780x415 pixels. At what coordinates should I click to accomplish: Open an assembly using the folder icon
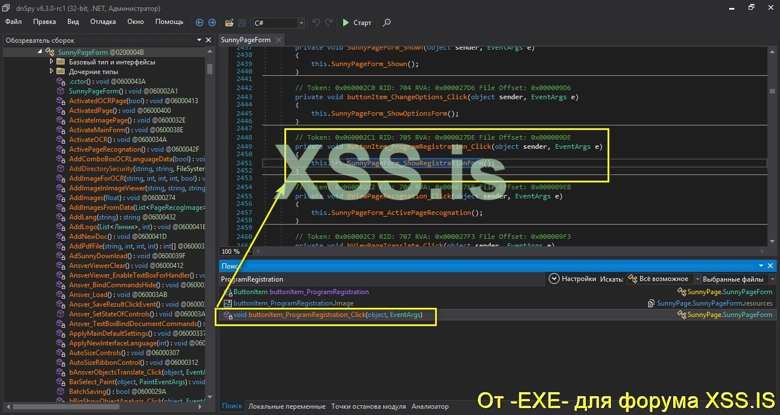click(x=228, y=23)
